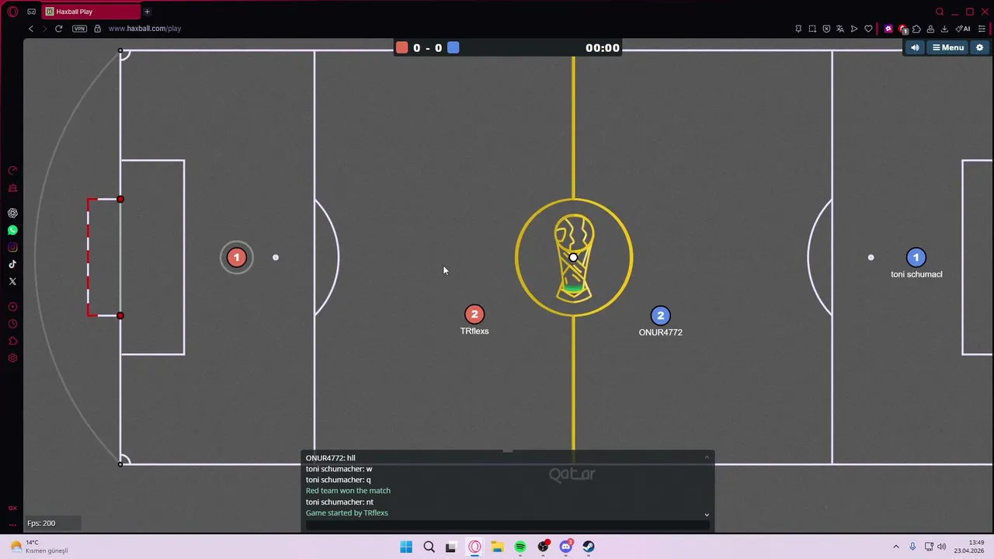994x559 pixels.
Task: Click the pinboard pin icon in address bar
Action: pos(798,29)
